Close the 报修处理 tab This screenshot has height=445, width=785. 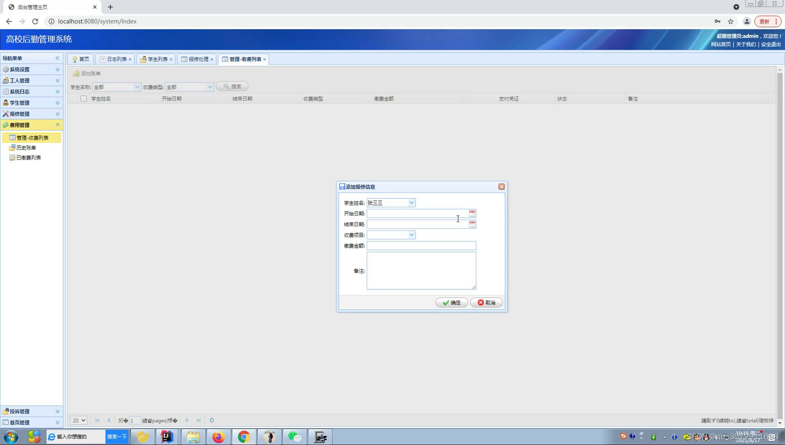[212, 59]
